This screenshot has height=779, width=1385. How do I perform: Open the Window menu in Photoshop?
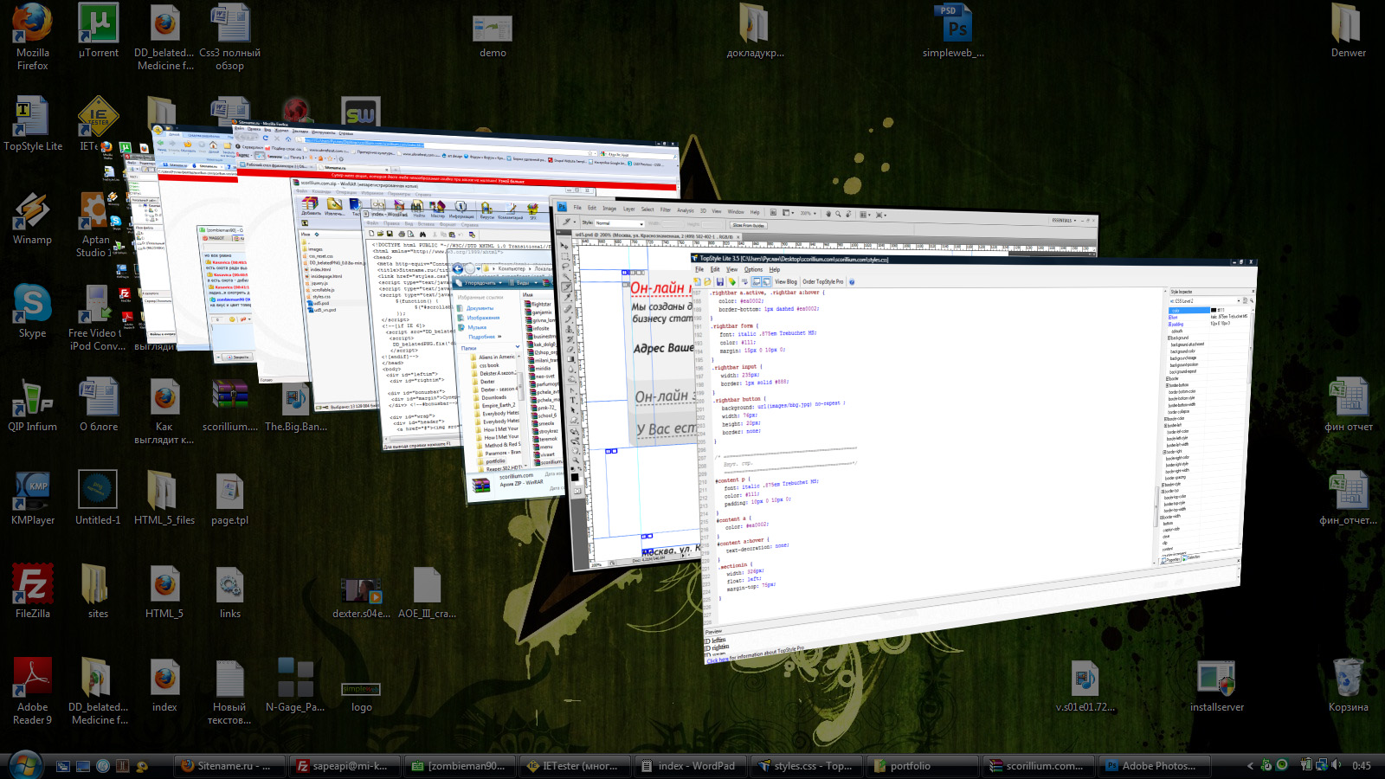tap(736, 211)
